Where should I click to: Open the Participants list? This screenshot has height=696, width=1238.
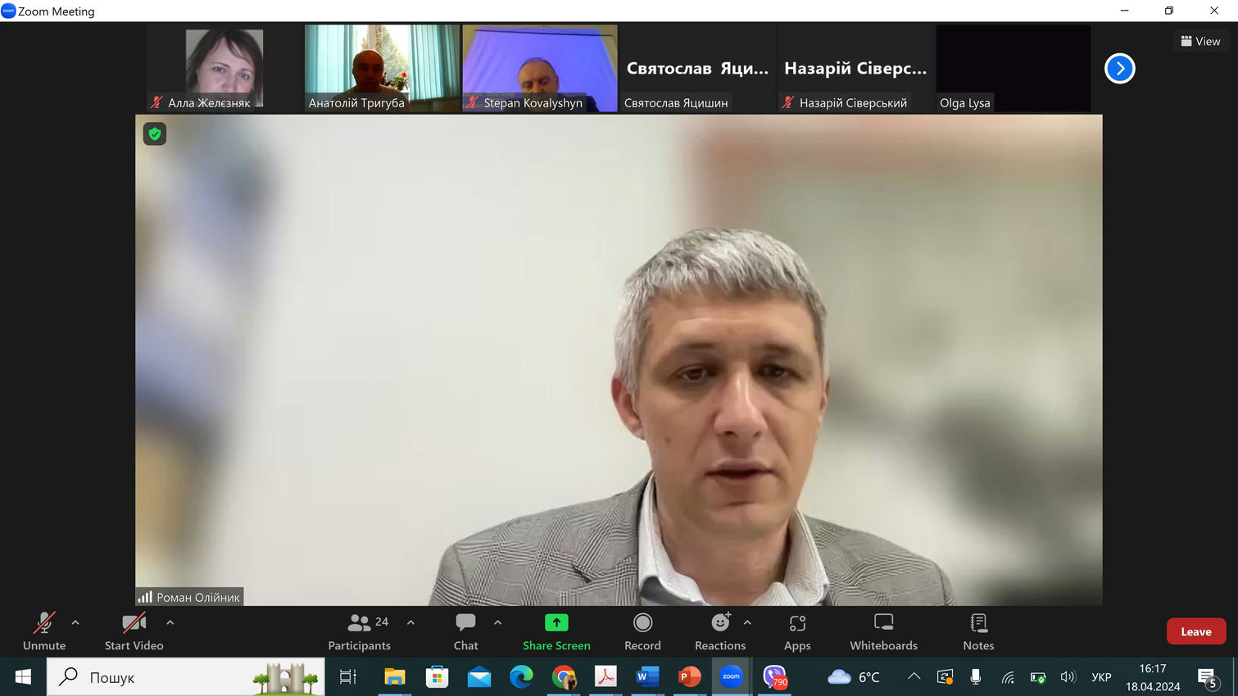(359, 631)
